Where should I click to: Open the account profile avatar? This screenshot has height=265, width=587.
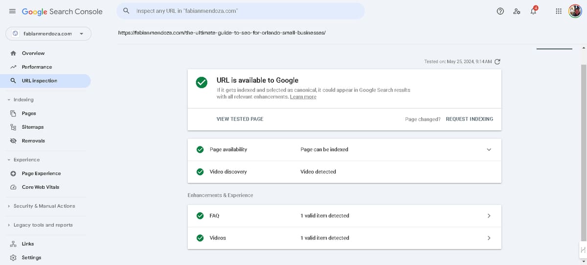(575, 11)
